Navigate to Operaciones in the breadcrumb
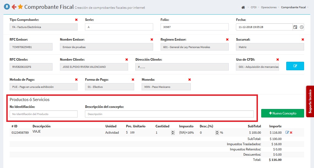The image size is (314, 168). pos(269,7)
